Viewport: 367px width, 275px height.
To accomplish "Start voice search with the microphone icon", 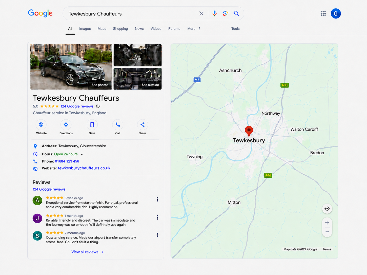I will click(214, 13).
